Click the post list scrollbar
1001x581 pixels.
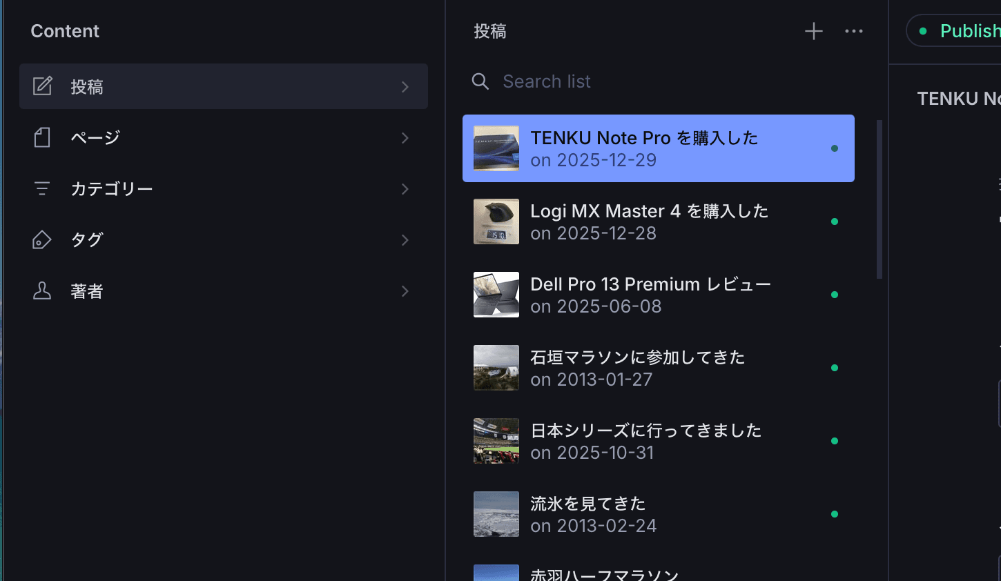point(879,199)
